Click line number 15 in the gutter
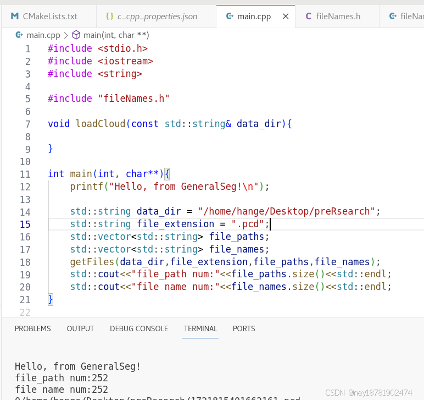Screen dimensions: 424x400 coord(25,224)
